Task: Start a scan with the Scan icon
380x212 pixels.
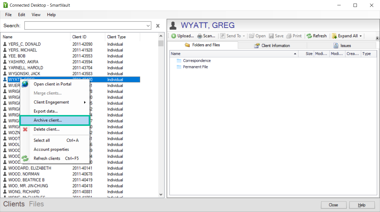Action: tap(200, 36)
